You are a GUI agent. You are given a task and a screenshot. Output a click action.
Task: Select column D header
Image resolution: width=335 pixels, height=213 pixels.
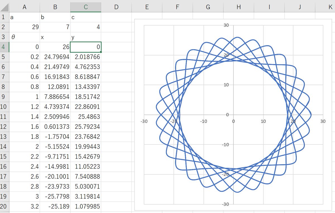(x=116, y=7)
